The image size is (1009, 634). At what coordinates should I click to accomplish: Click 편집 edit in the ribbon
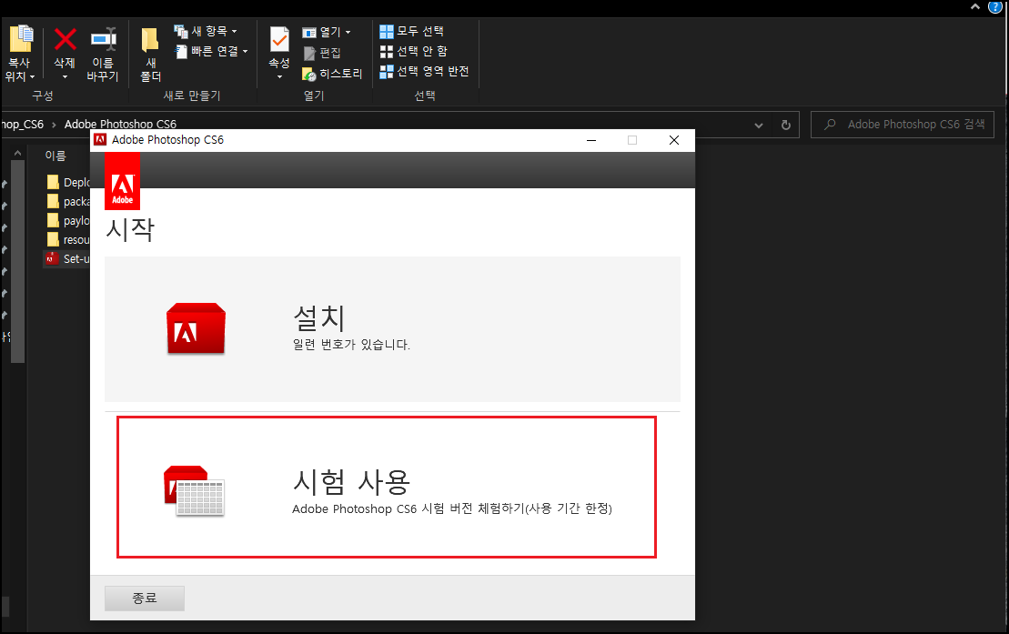322,53
